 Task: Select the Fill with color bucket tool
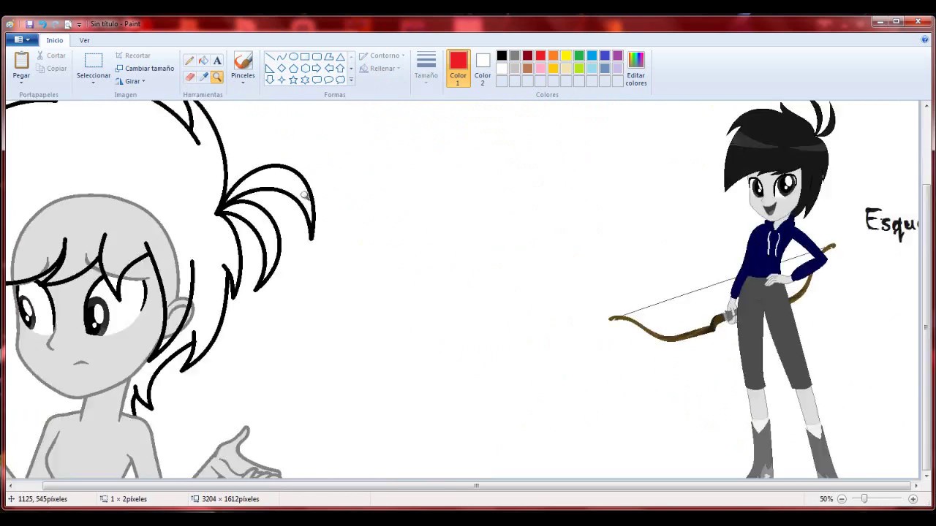[x=203, y=61]
